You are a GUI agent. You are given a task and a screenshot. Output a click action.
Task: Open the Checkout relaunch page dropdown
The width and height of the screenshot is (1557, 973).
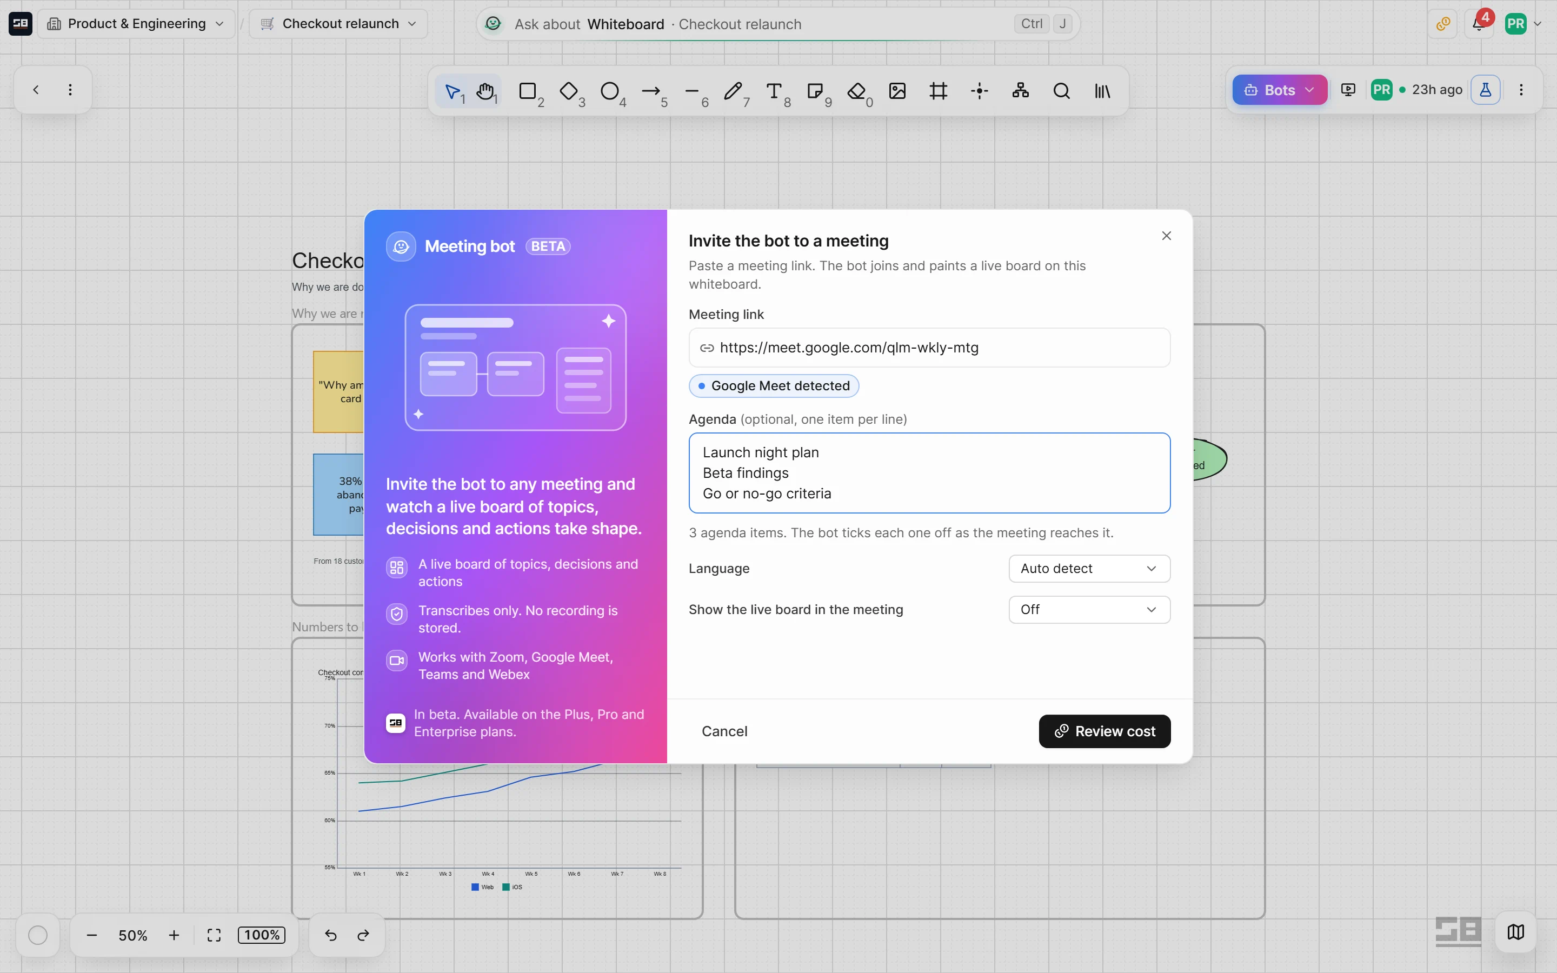coord(338,24)
